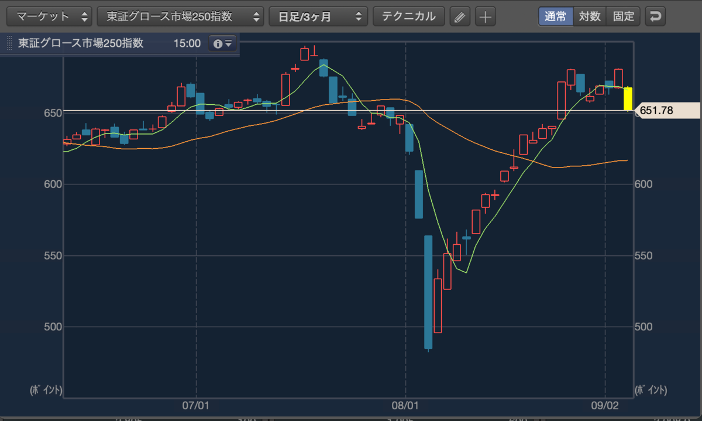Image resolution: width=702 pixels, height=421 pixels.
Task: Click the 08/01 date axis label
Action: (405, 404)
